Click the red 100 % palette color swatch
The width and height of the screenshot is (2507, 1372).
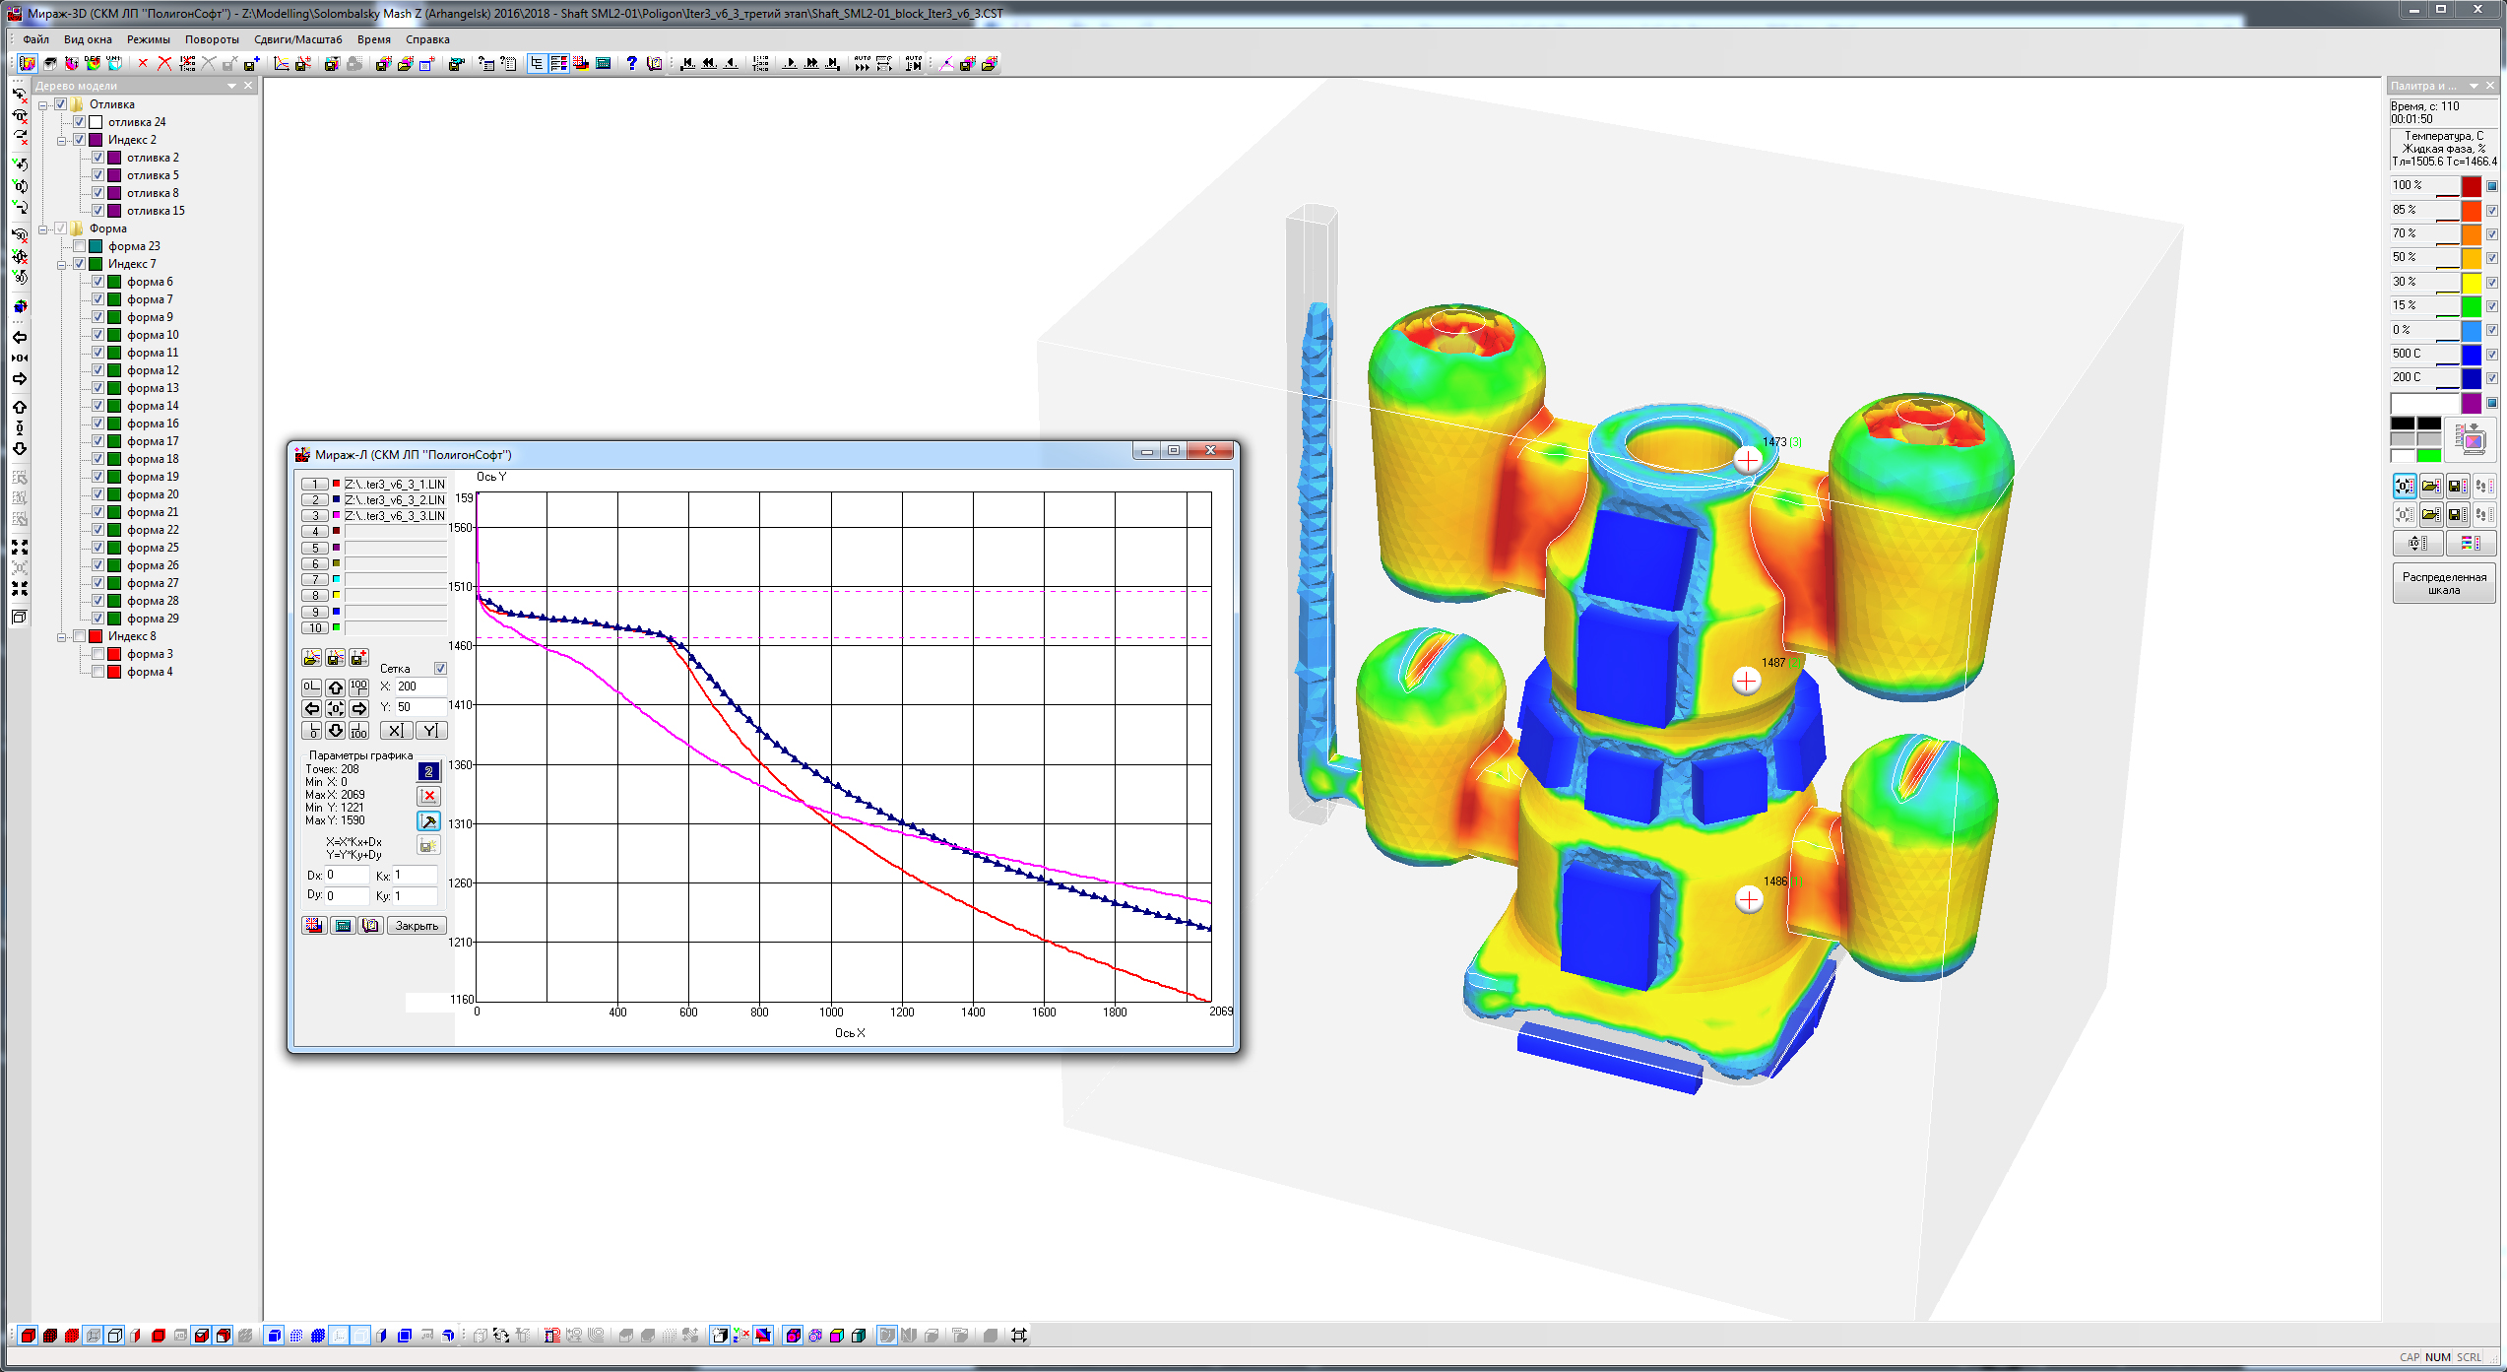(2471, 185)
